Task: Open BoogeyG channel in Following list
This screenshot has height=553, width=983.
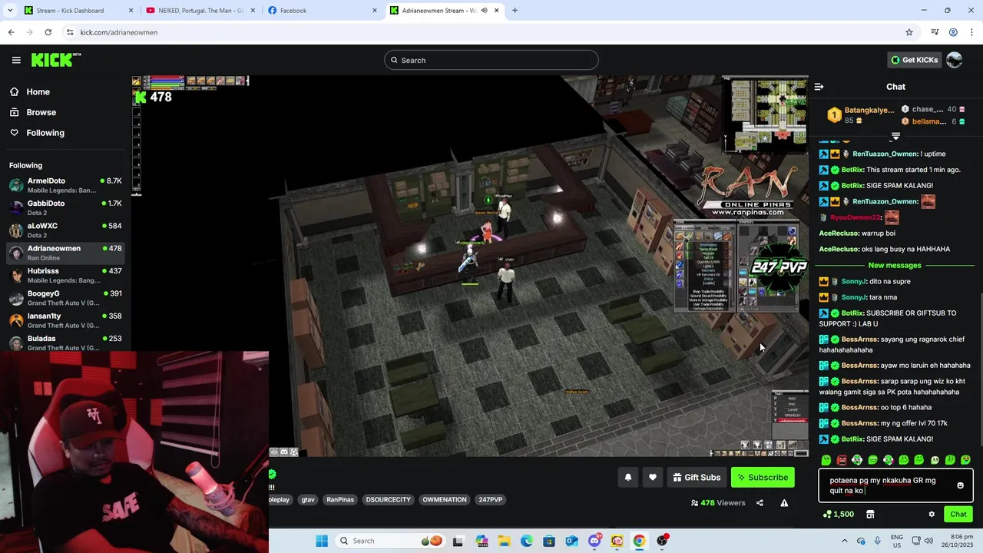Action: pos(65,298)
